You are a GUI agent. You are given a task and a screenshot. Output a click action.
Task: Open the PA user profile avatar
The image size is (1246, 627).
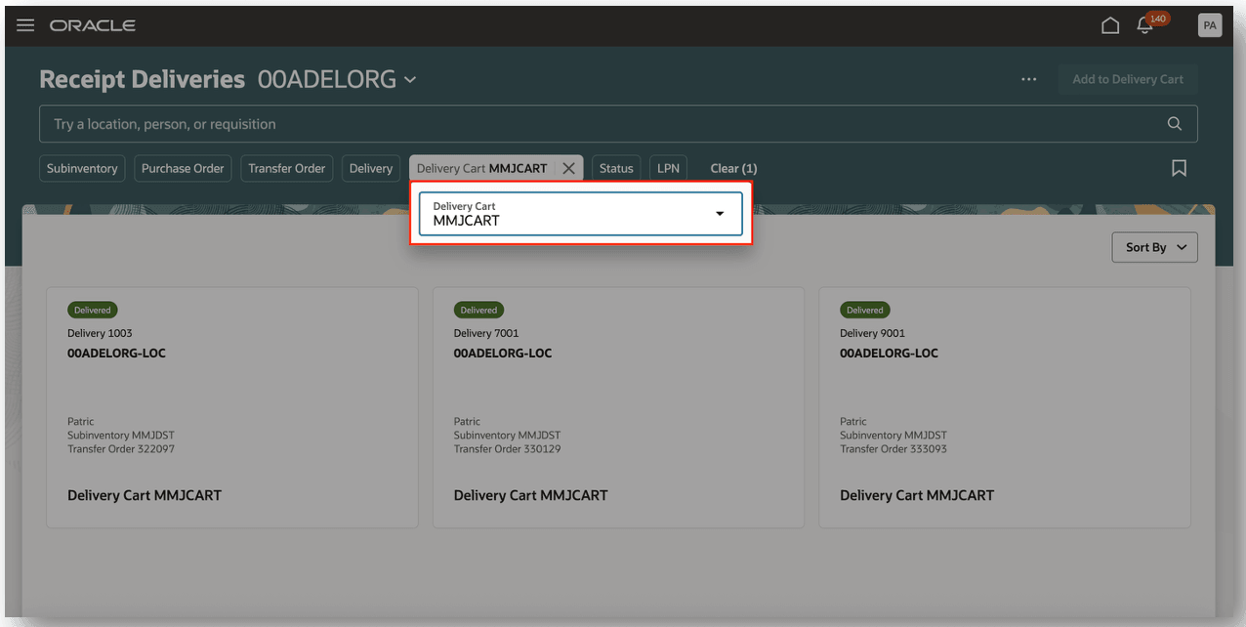tap(1210, 25)
